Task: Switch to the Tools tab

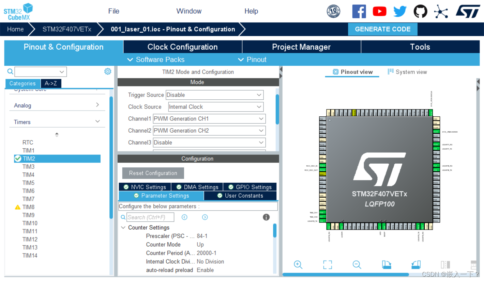Action: pos(420,47)
